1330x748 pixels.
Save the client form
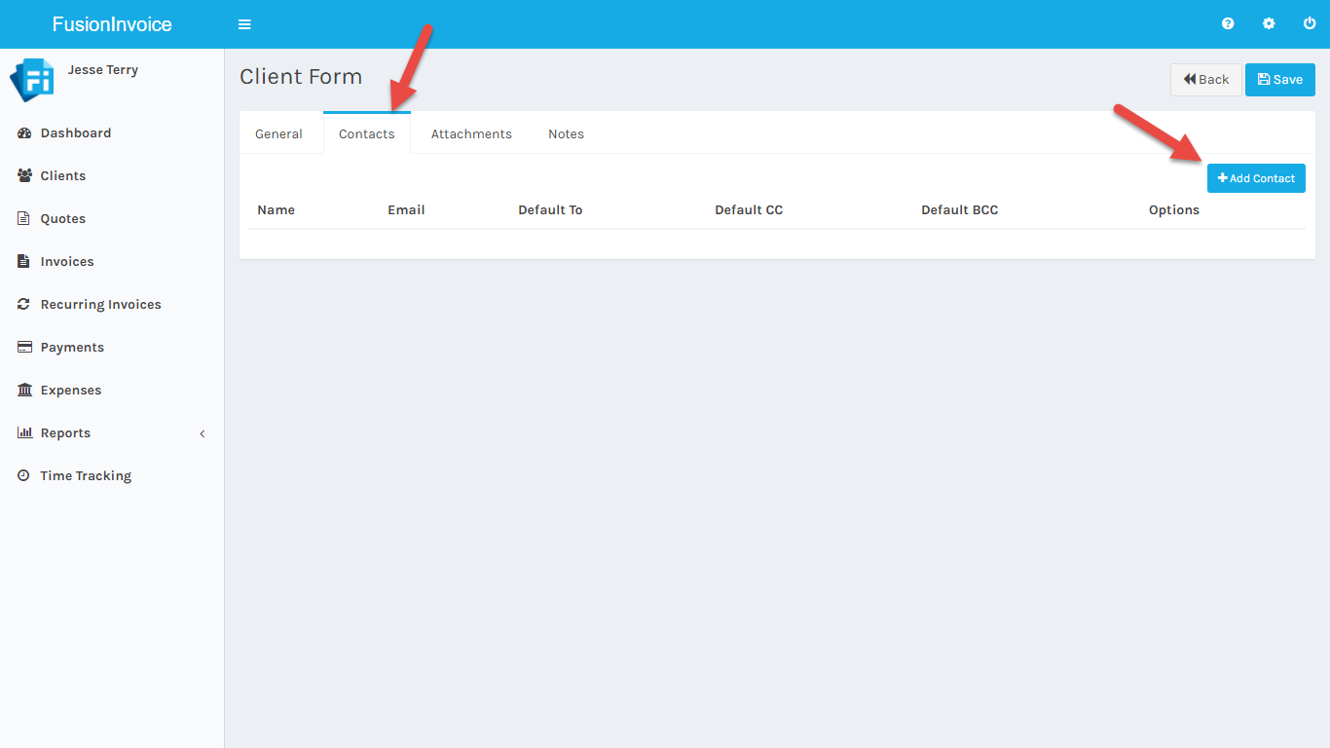tap(1279, 80)
